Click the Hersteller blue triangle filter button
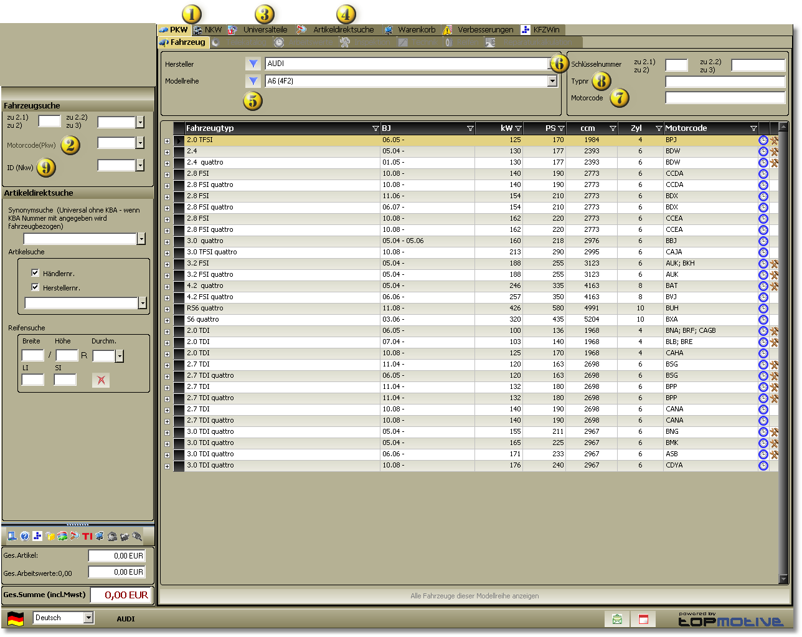Image resolution: width=802 pixels, height=637 pixels. [253, 64]
